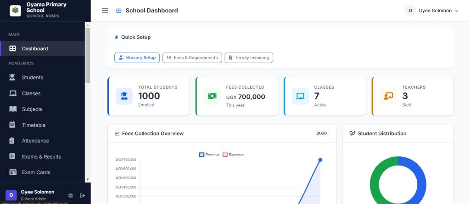The height and width of the screenshot is (204, 470).
Task: Click Oyee Solomon name in sidebar footer
Action: point(38,192)
